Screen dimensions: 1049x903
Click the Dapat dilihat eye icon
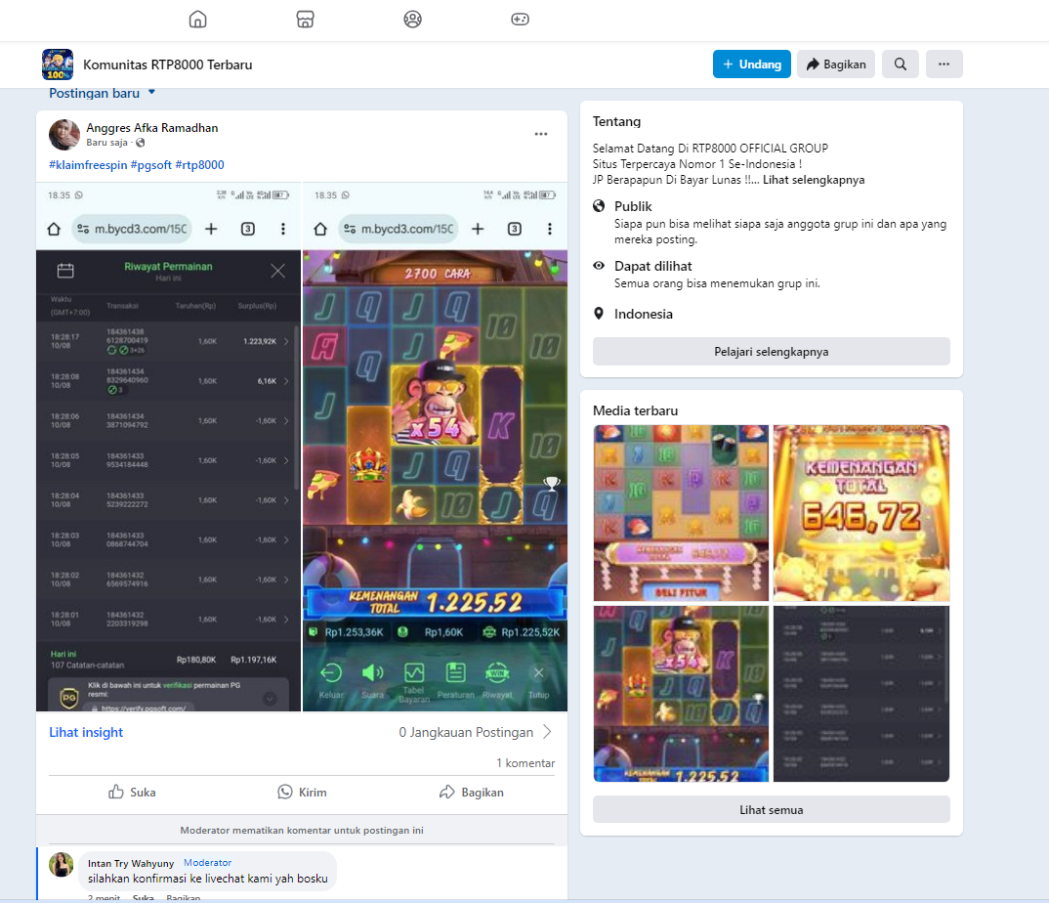[599, 266]
